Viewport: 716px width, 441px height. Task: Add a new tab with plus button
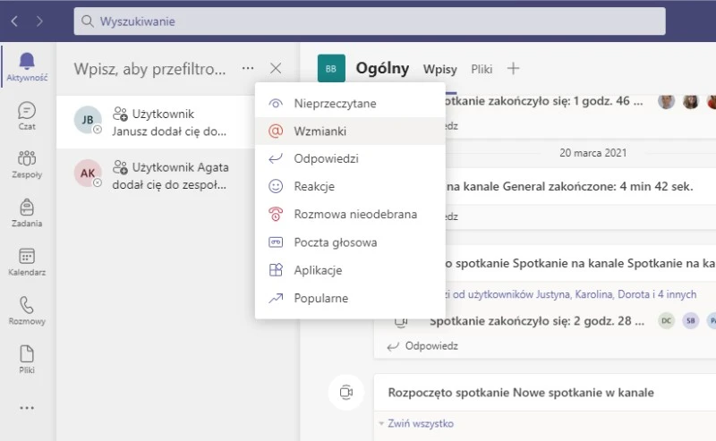(513, 69)
